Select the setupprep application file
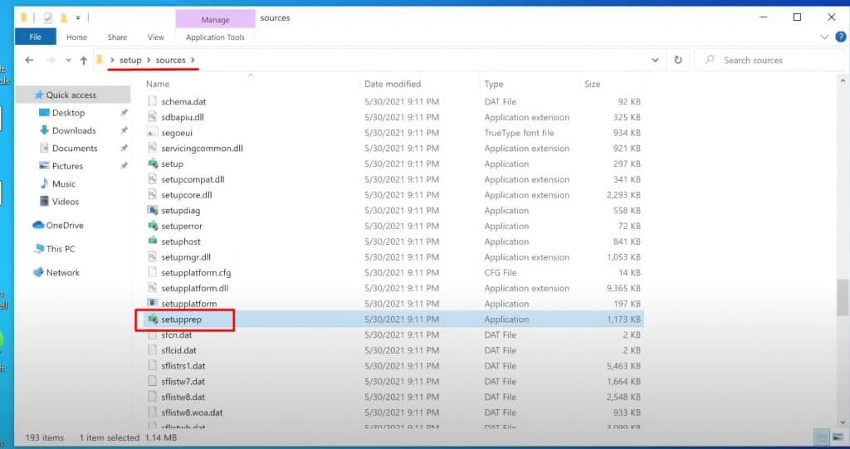850x449 pixels. click(181, 320)
